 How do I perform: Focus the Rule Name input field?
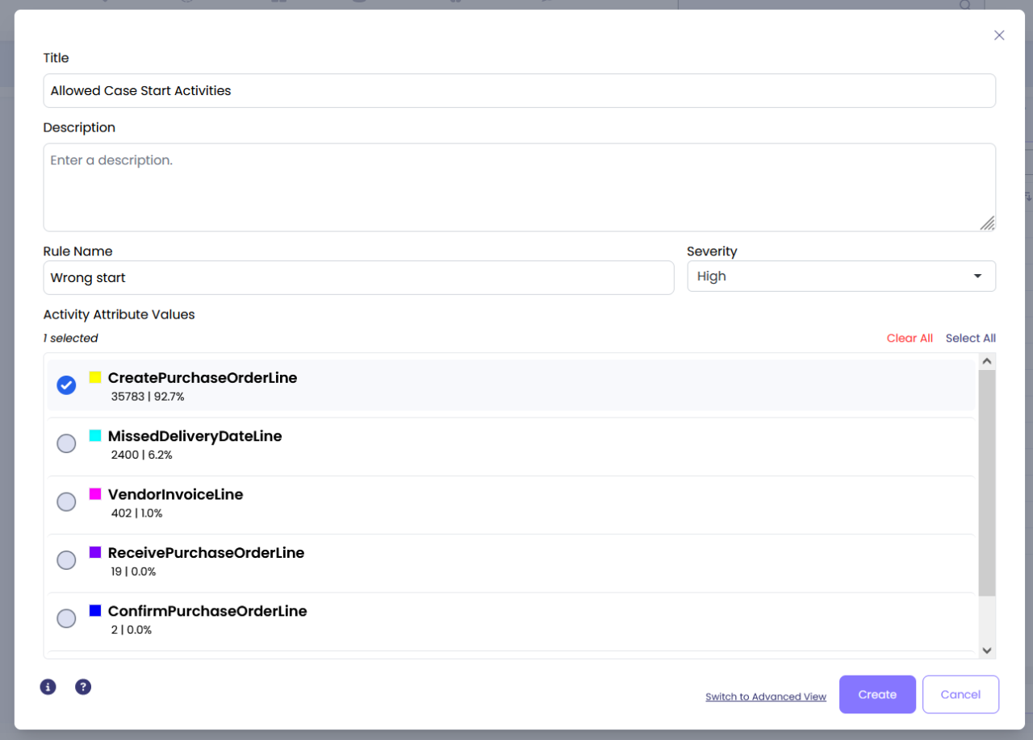point(358,278)
